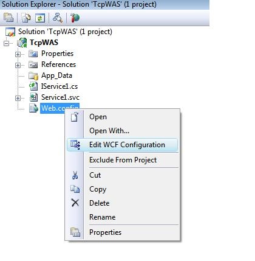
Task: Collapse the TcpWAS project node
Action: (x=7, y=43)
